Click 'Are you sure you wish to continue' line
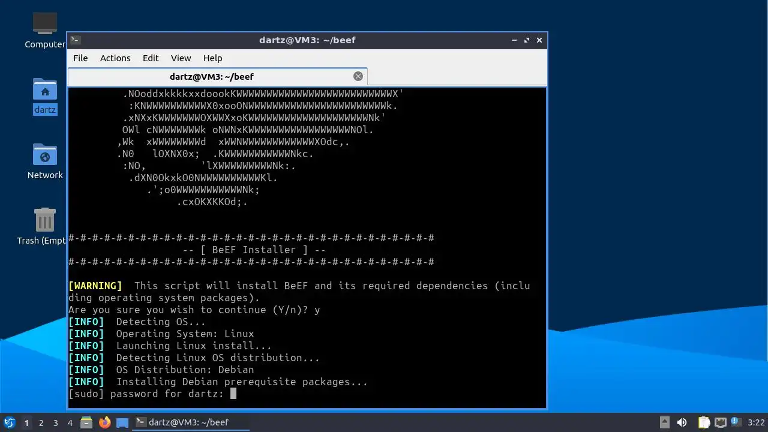Screen dimensions: 768x432 point(194,310)
